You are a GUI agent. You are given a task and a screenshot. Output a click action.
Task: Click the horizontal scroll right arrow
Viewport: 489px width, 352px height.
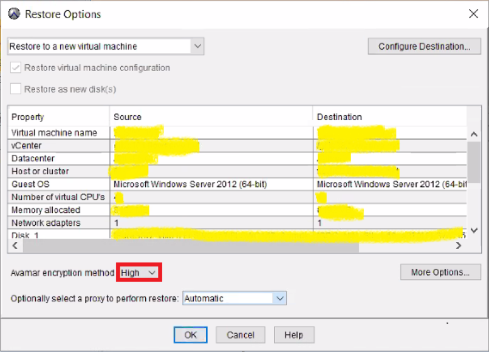(x=459, y=246)
